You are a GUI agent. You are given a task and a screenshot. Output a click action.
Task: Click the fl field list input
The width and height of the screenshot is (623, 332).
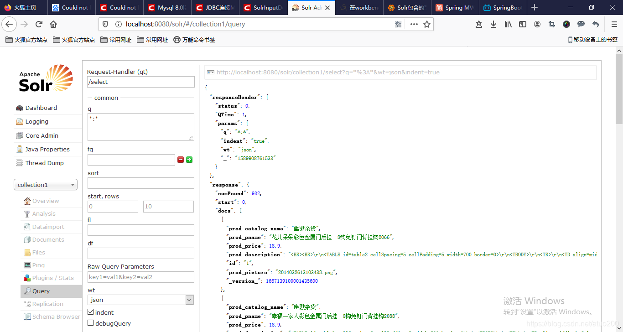pyautogui.click(x=141, y=230)
